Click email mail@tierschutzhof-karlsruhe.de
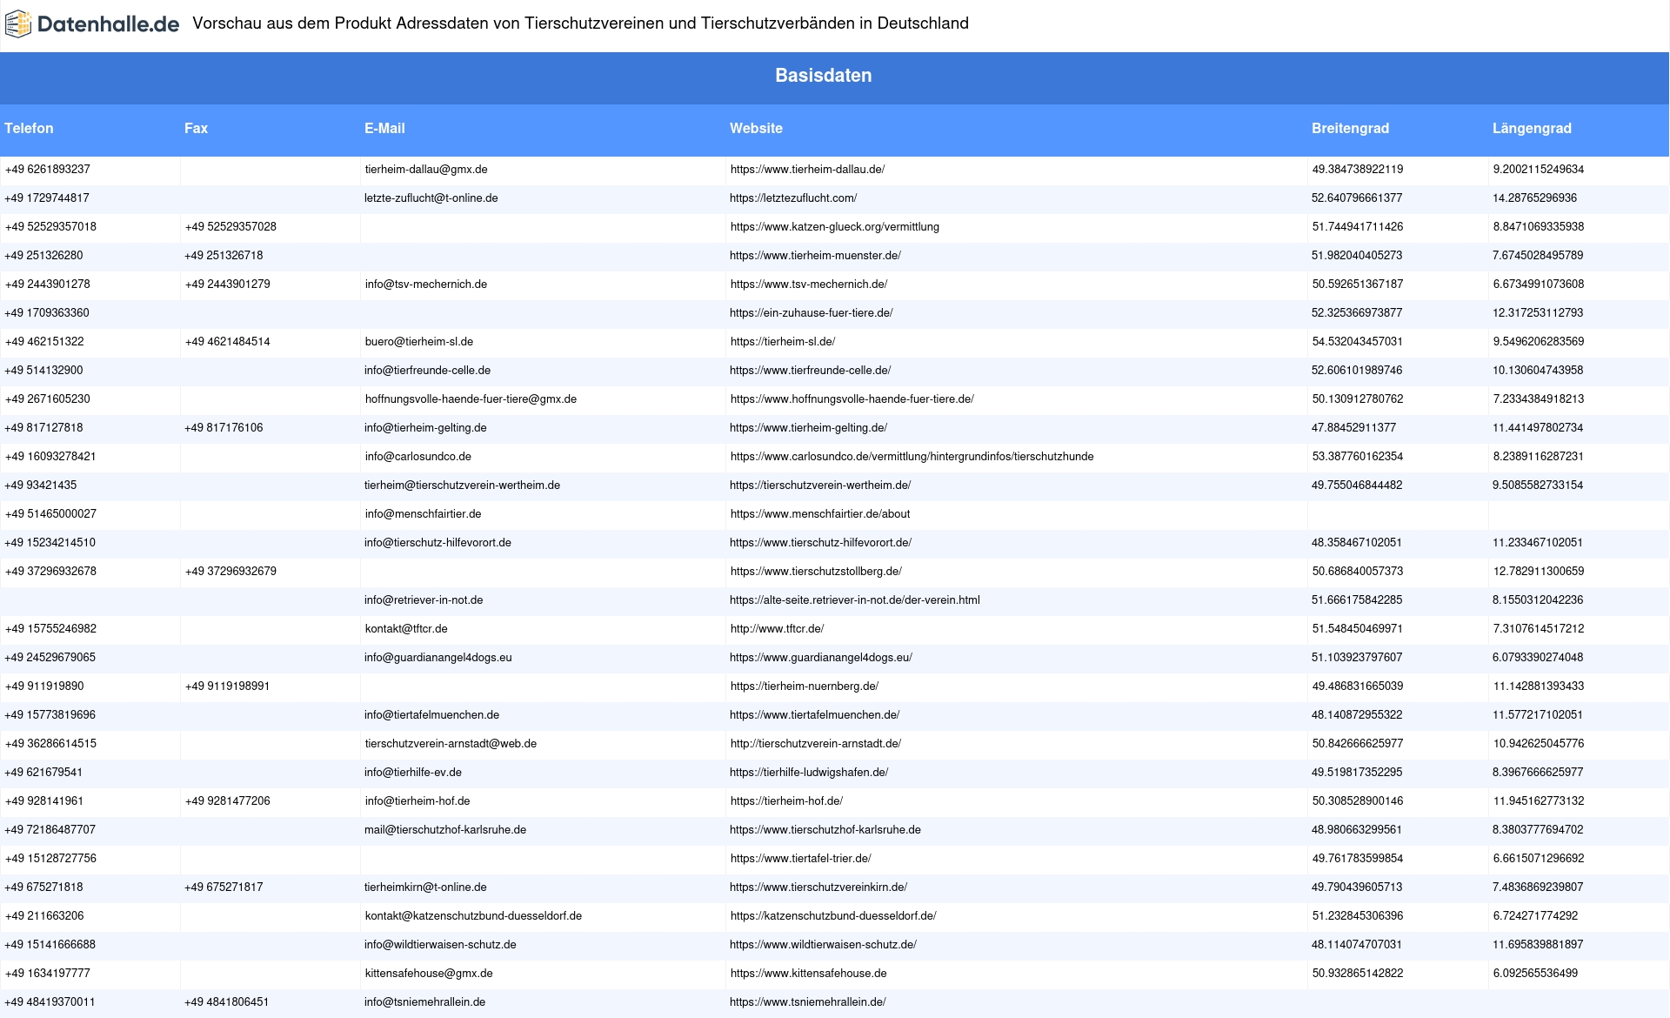 coord(445,830)
